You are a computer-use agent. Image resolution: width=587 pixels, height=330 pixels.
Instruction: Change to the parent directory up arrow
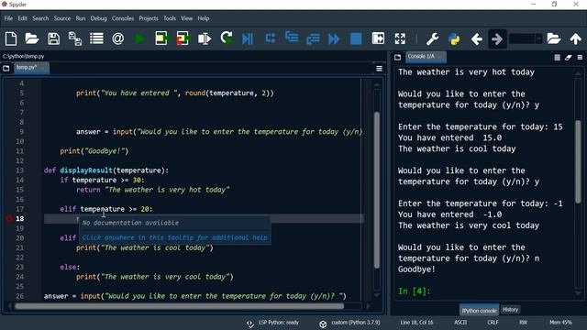tap(575, 38)
